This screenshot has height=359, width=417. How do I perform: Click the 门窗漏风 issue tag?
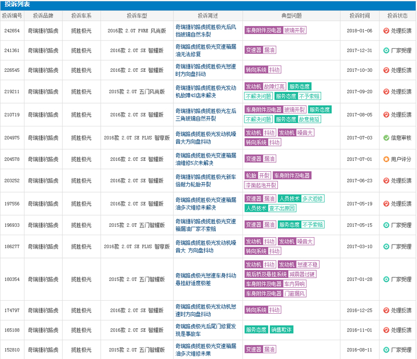pyautogui.click(x=295, y=293)
